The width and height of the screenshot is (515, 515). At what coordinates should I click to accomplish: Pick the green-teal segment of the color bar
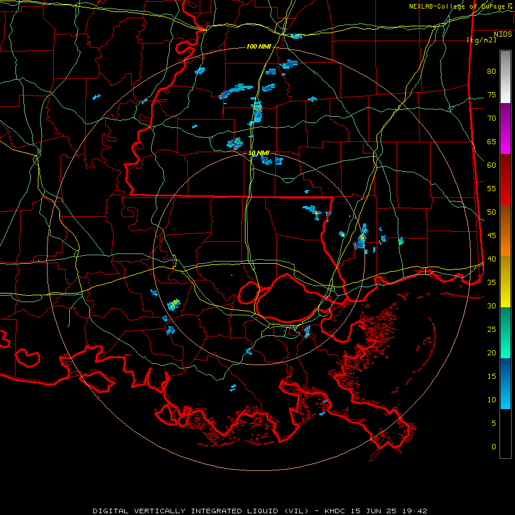pyautogui.click(x=505, y=332)
